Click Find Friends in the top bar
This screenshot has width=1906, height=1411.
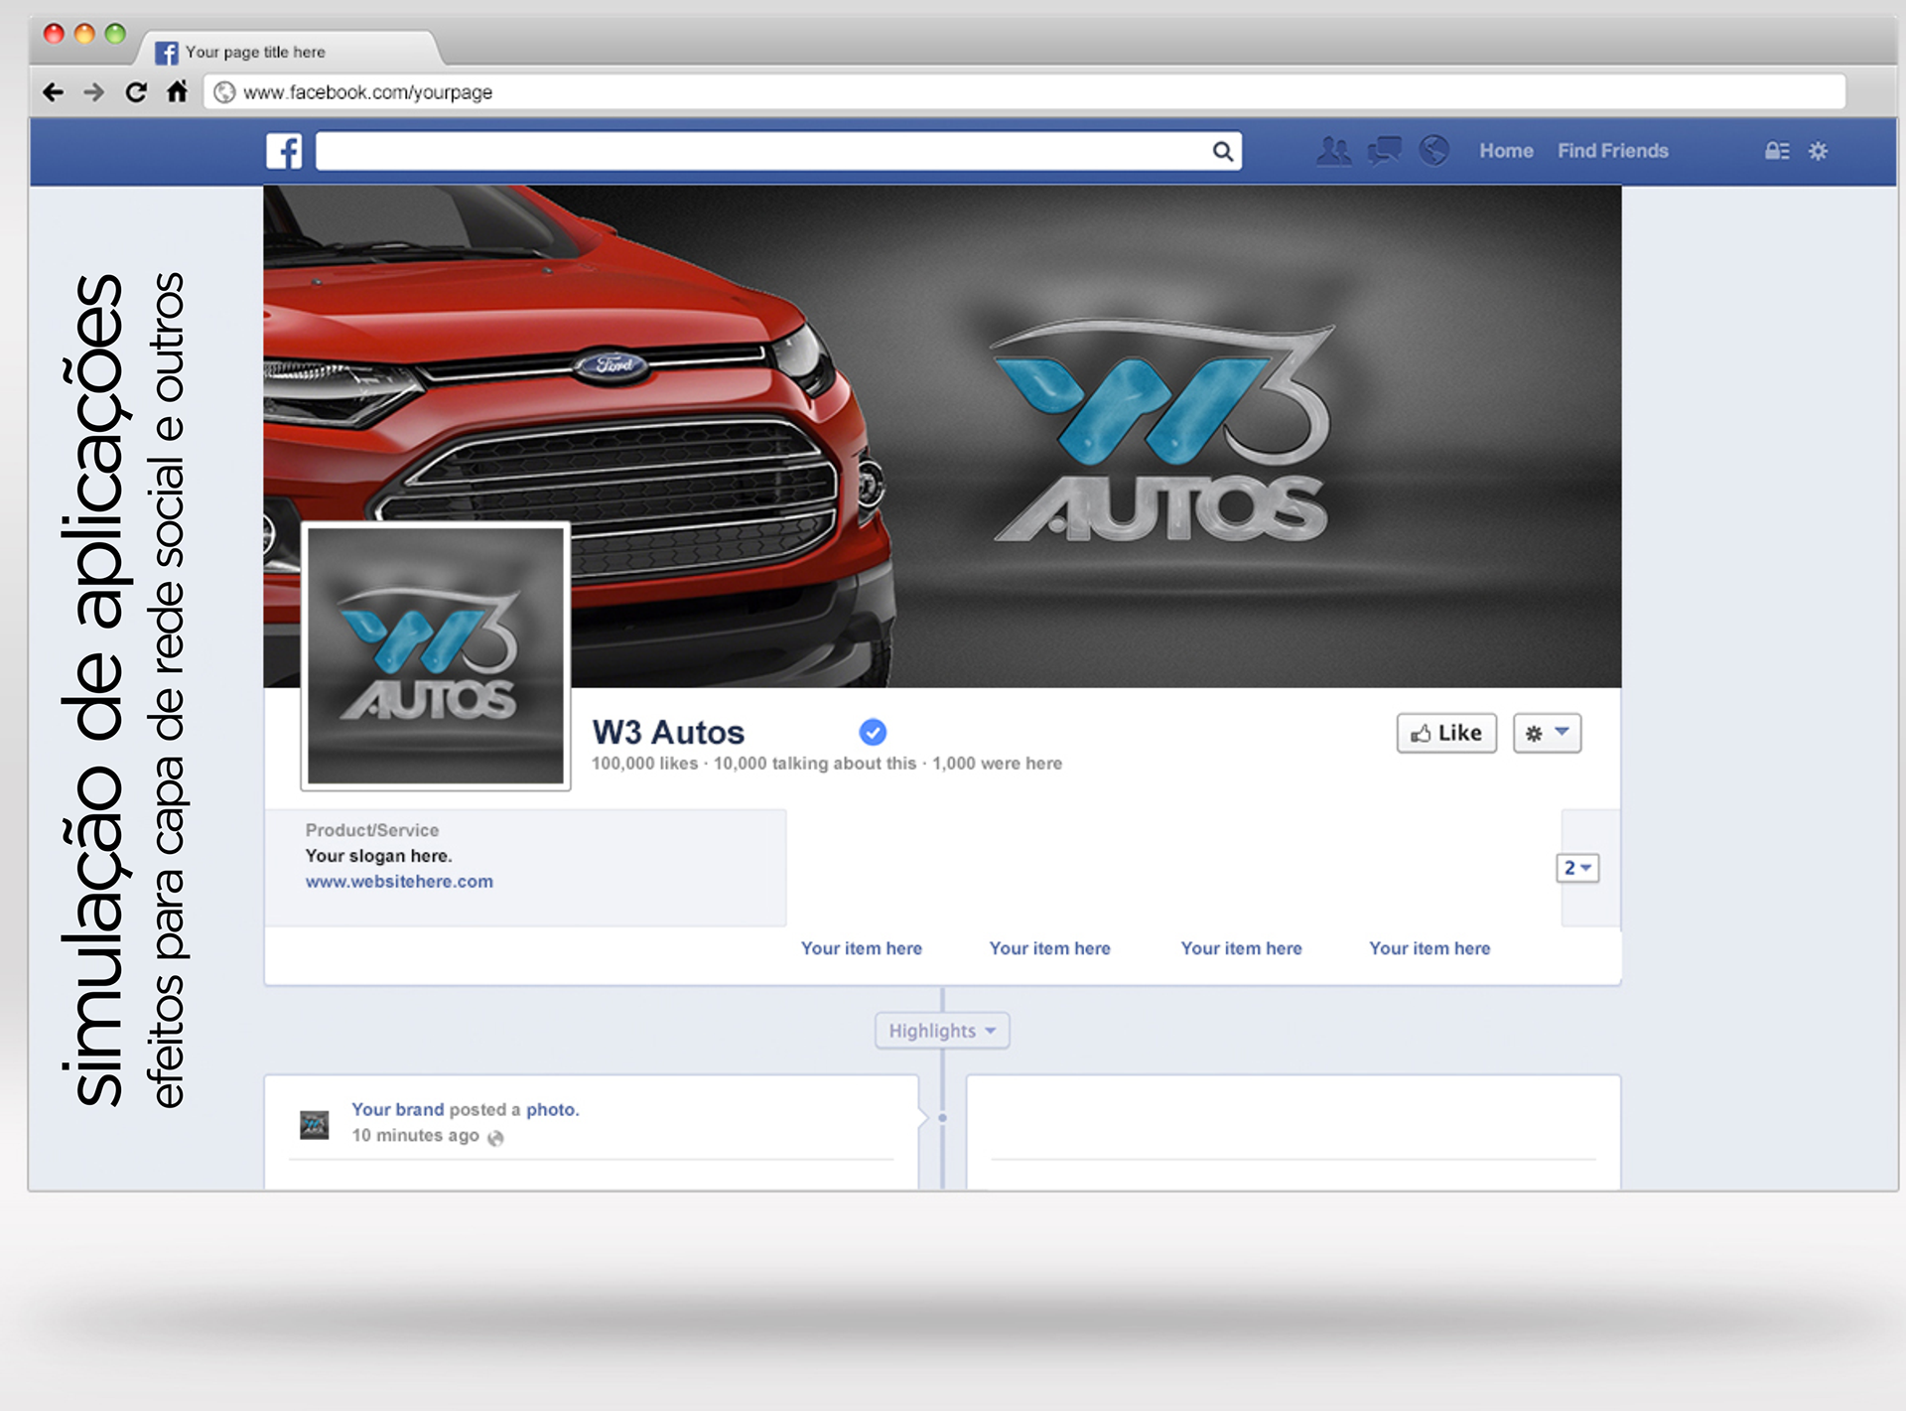1612,151
